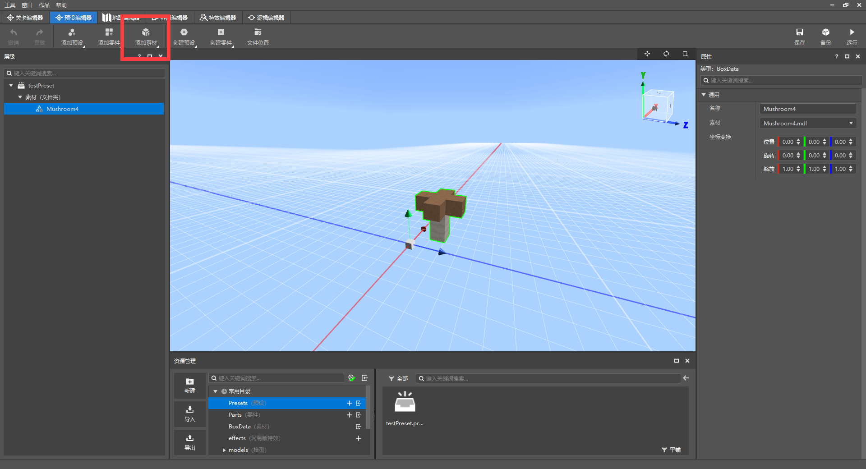This screenshot has height=469, width=866.
Task: Open the 窗口 menu
Action: pyautogui.click(x=27, y=5)
